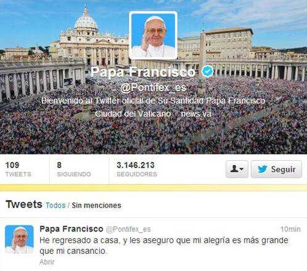Switch to Todos tweets filter
This screenshot has height=271, width=307.
[x=55, y=205]
